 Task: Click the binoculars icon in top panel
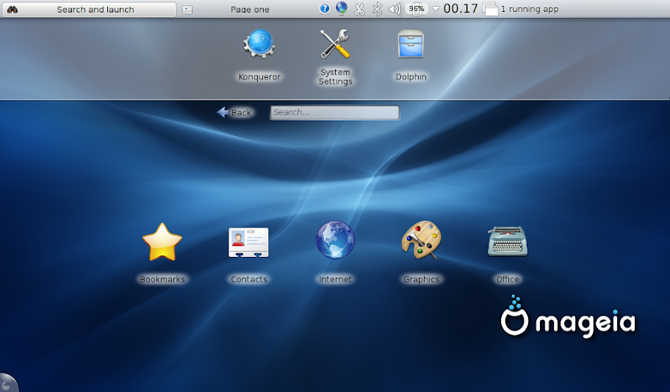[12, 10]
